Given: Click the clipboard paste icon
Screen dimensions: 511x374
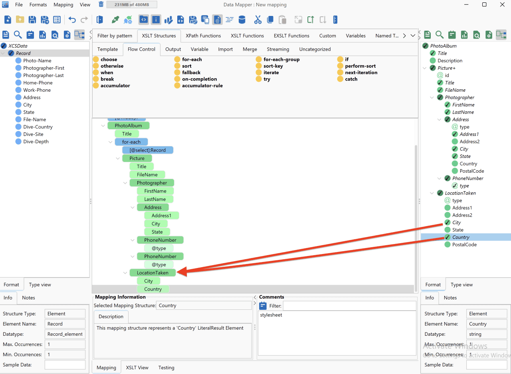Looking at the screenshot, I should tap(282, 20).
